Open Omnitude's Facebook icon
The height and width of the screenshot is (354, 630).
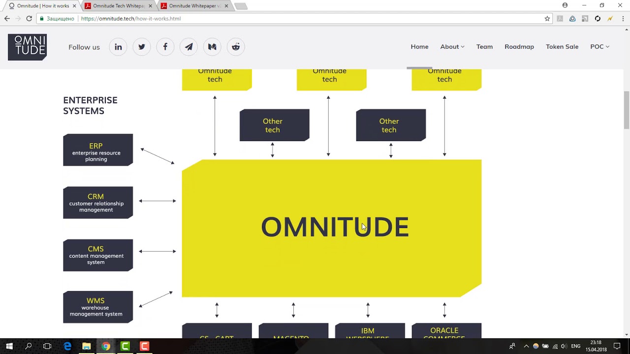(165, 47)
